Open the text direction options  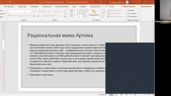point(66,10)
